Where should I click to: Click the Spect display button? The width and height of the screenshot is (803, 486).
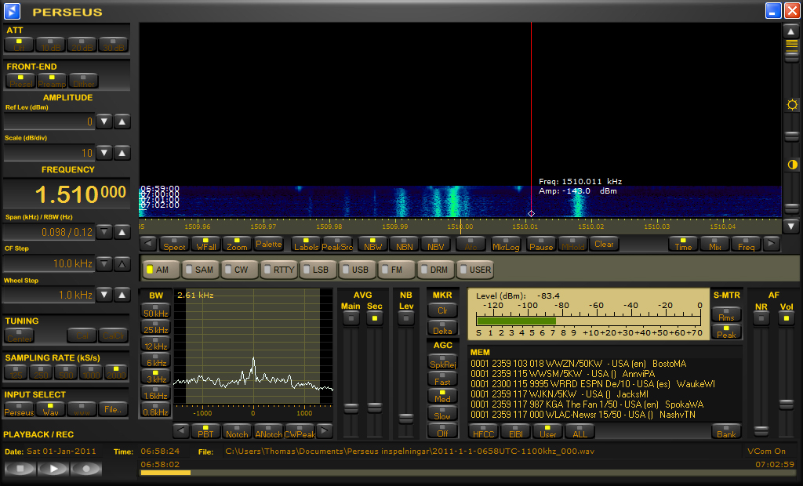click(174, 245)
